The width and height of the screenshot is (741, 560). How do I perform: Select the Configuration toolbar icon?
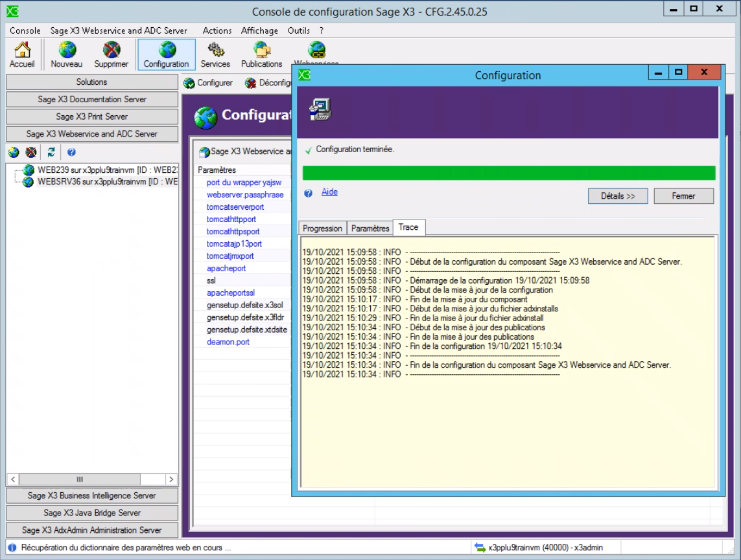tap(167, 55)
